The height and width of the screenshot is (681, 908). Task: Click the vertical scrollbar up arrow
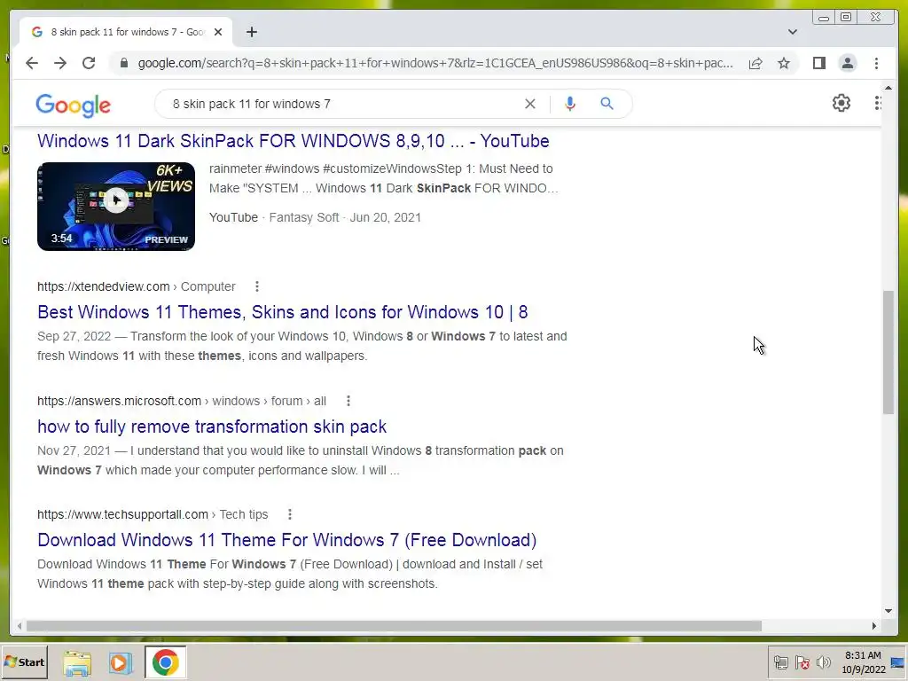888,88
